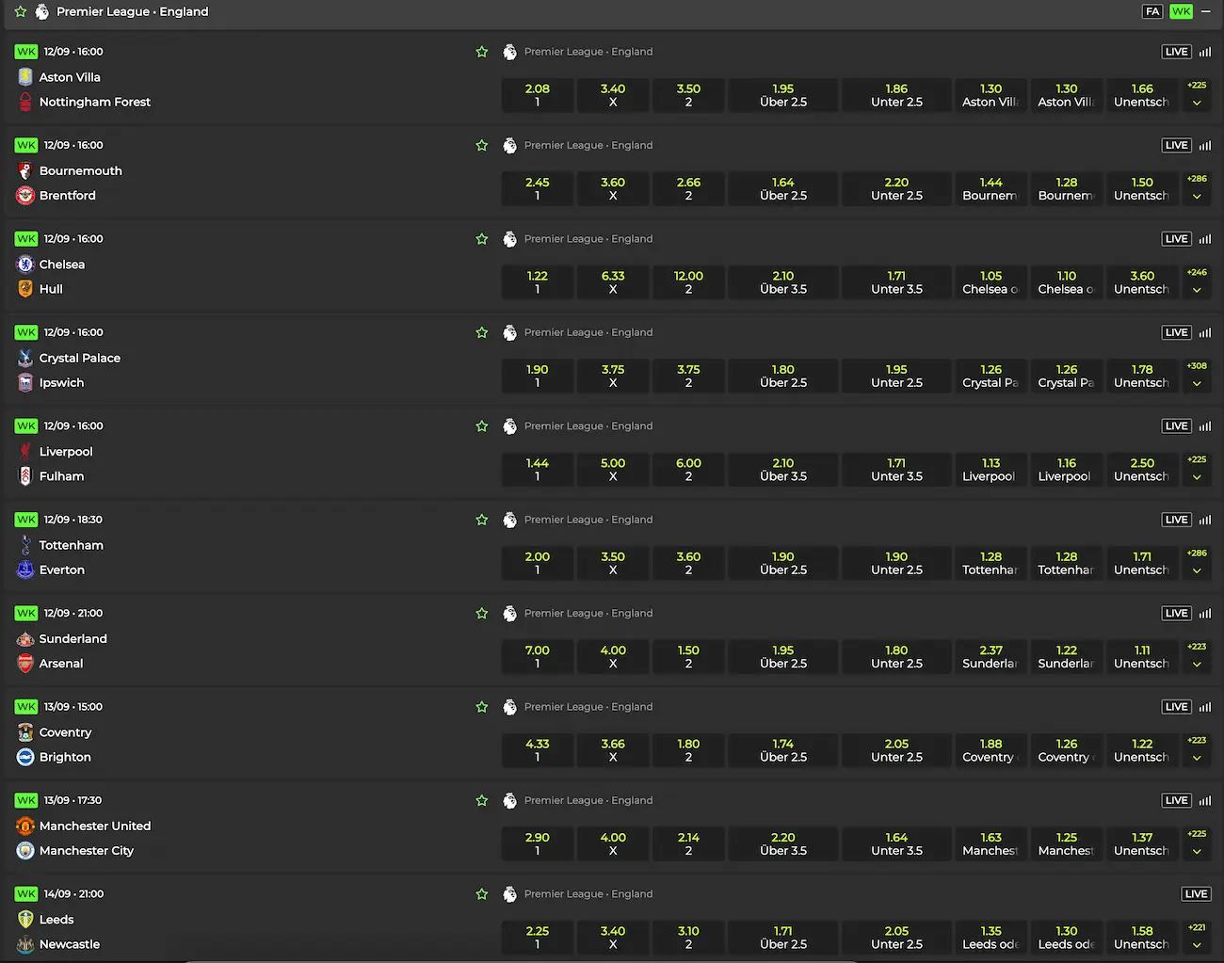Mark Crystal Palace vs Ipswich as favorite

click(482, 332)
